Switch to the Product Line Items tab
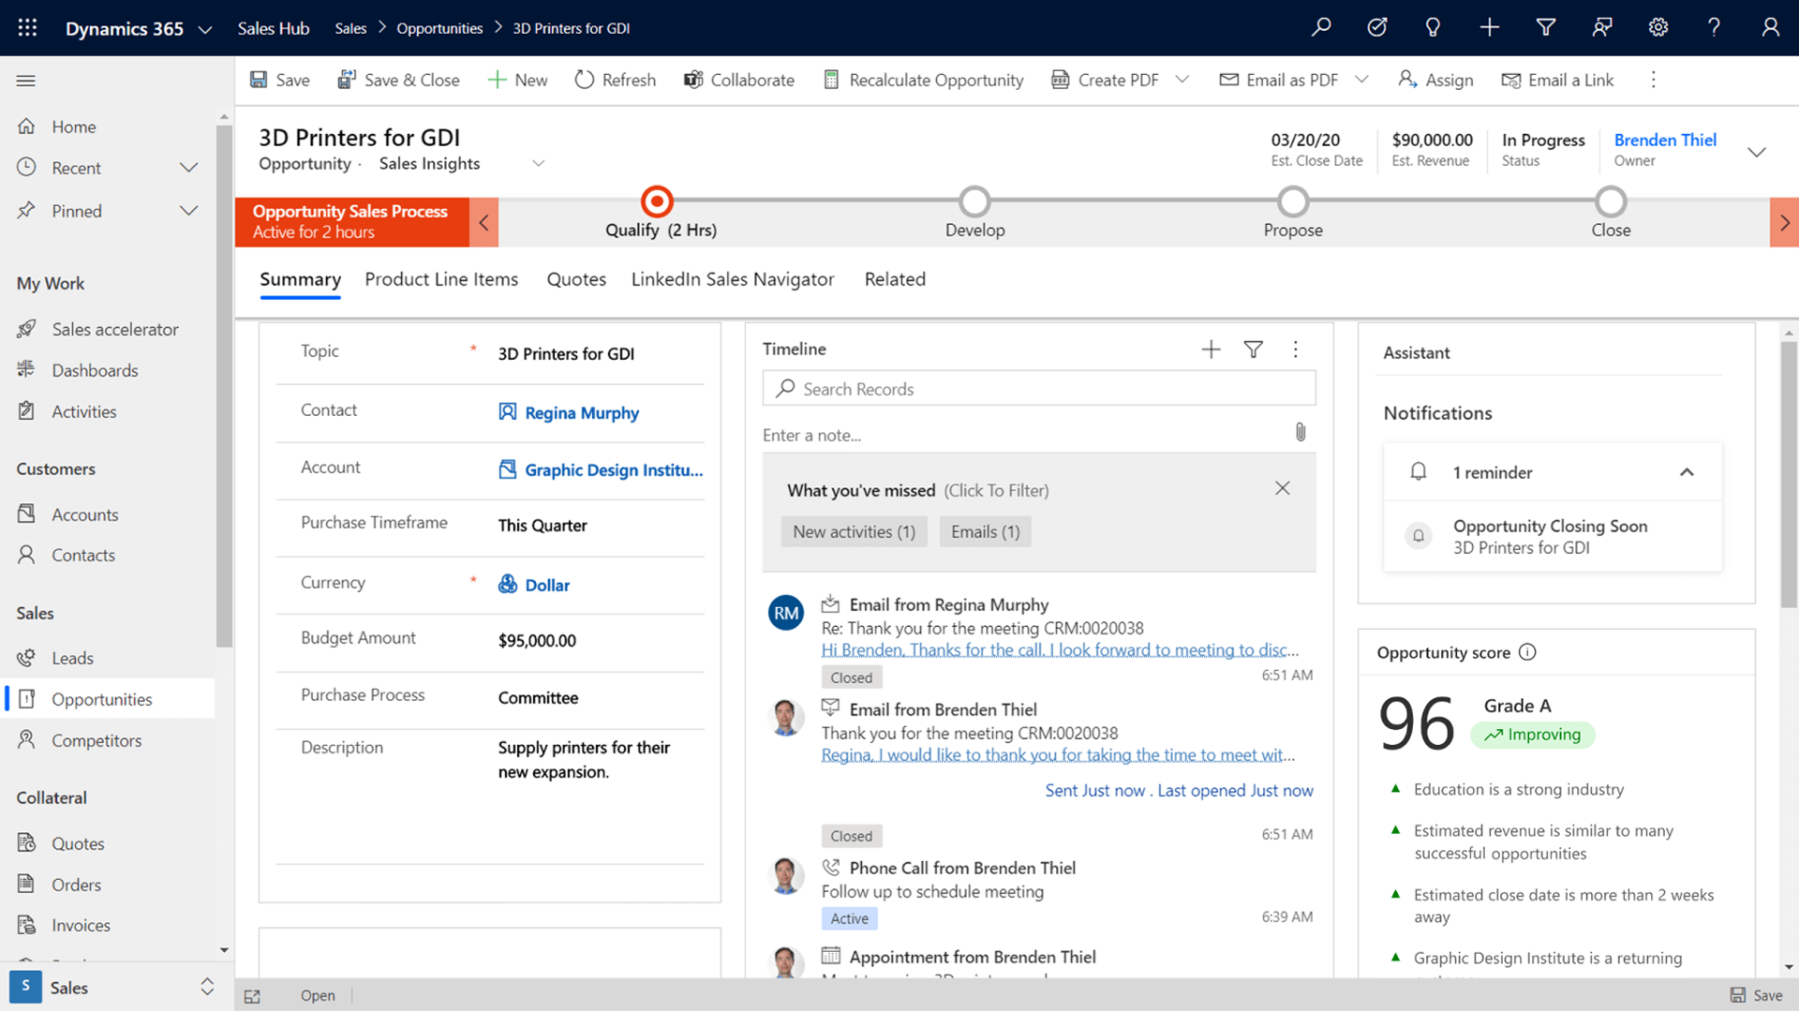 click(x=441, y=279)
